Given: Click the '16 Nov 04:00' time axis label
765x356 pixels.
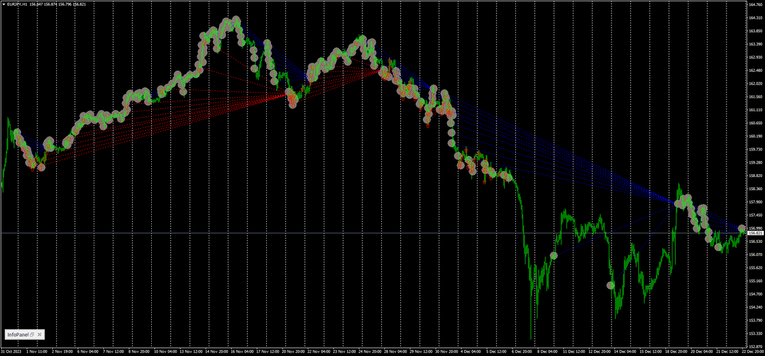Looking at the screenshot, I should [243, 351].
